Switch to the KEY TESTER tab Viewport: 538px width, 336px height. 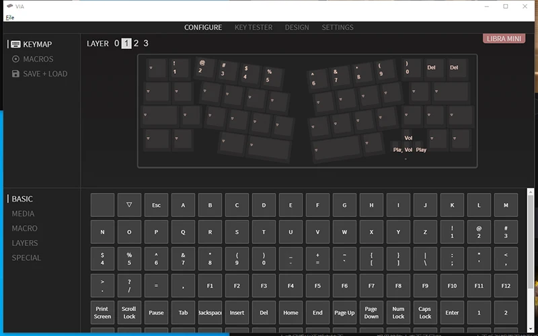coord(254,28)
